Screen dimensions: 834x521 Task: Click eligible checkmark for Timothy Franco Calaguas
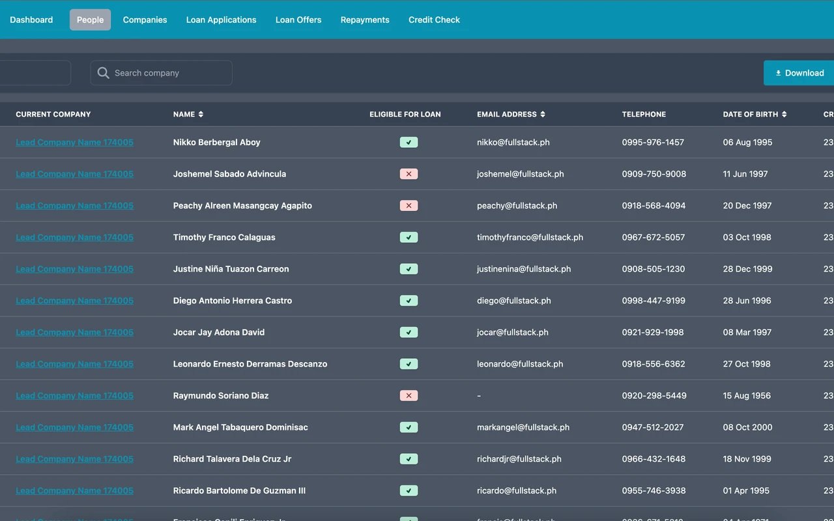(409, 238)
